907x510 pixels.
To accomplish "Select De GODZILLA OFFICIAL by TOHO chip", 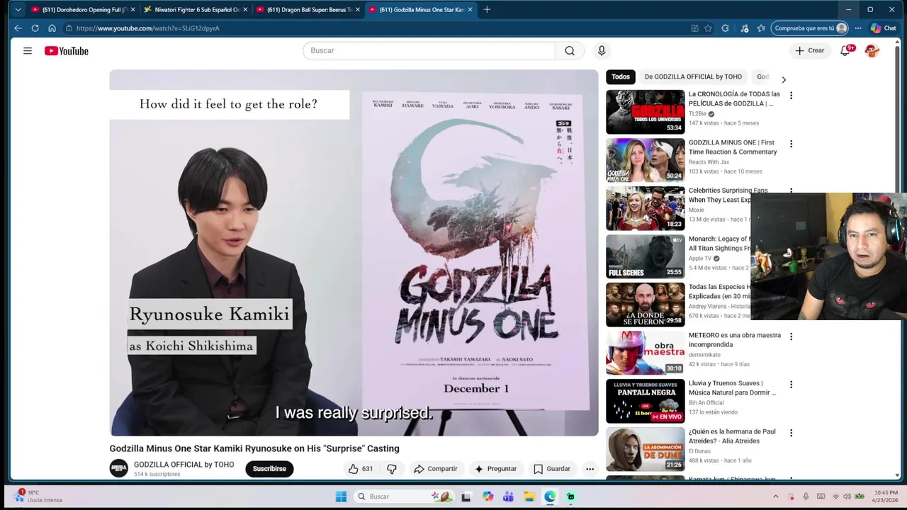I will (x=693, y=76).
